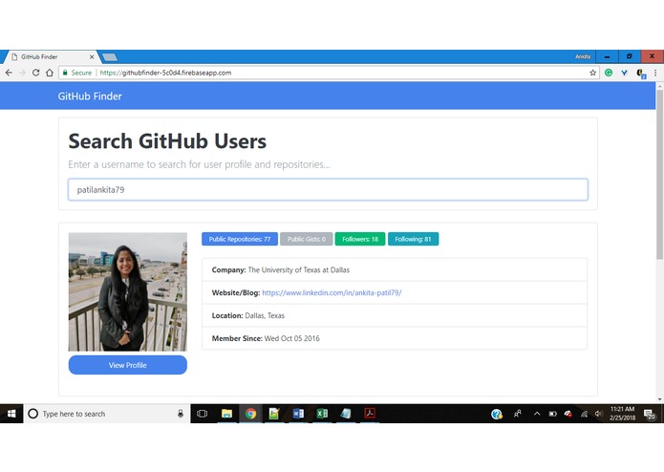Bookmark this page with the star icon
664x472 pixels.
click(x=593, y=73)
